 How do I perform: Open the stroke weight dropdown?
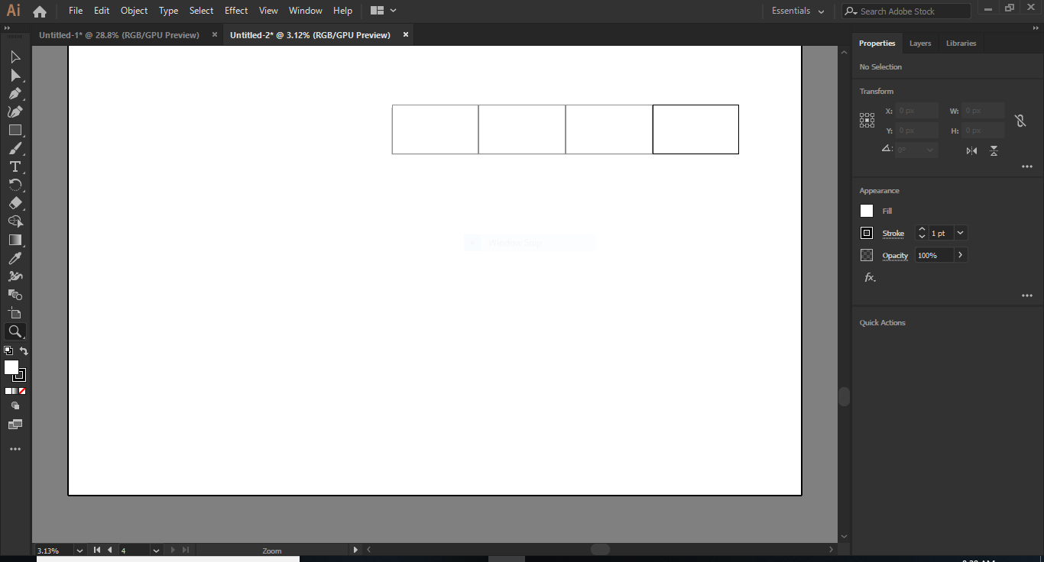point(960,233)
